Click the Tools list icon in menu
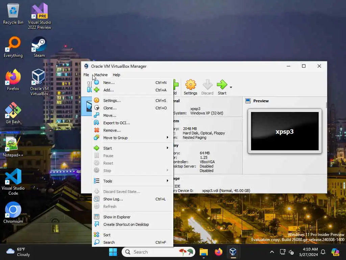 pyautogui.click(x=96, y=181)
